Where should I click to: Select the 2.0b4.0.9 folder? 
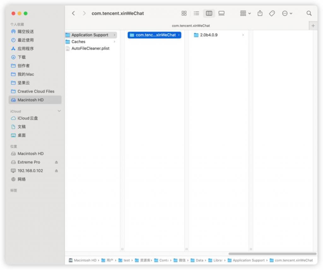[x=219, y=35]
